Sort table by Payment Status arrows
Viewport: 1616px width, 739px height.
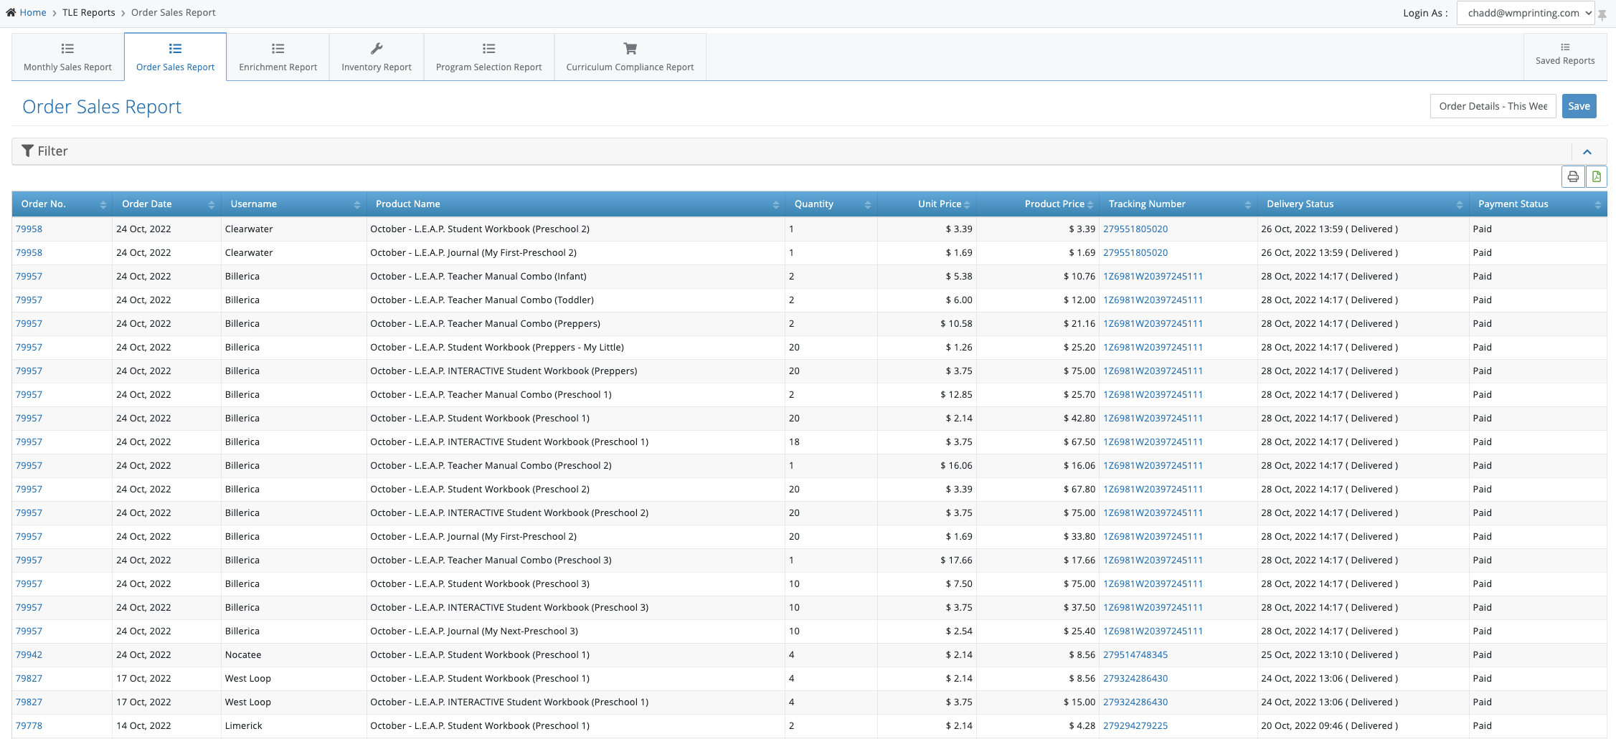[1598, 205]
